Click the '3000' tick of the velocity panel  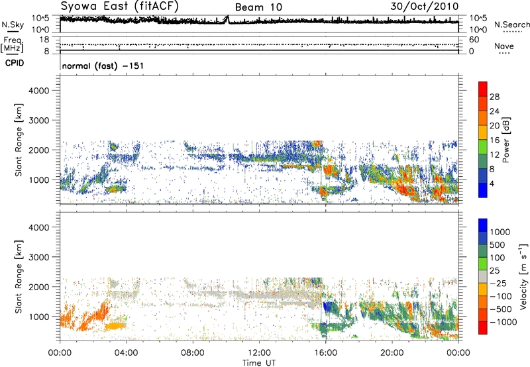38,257
